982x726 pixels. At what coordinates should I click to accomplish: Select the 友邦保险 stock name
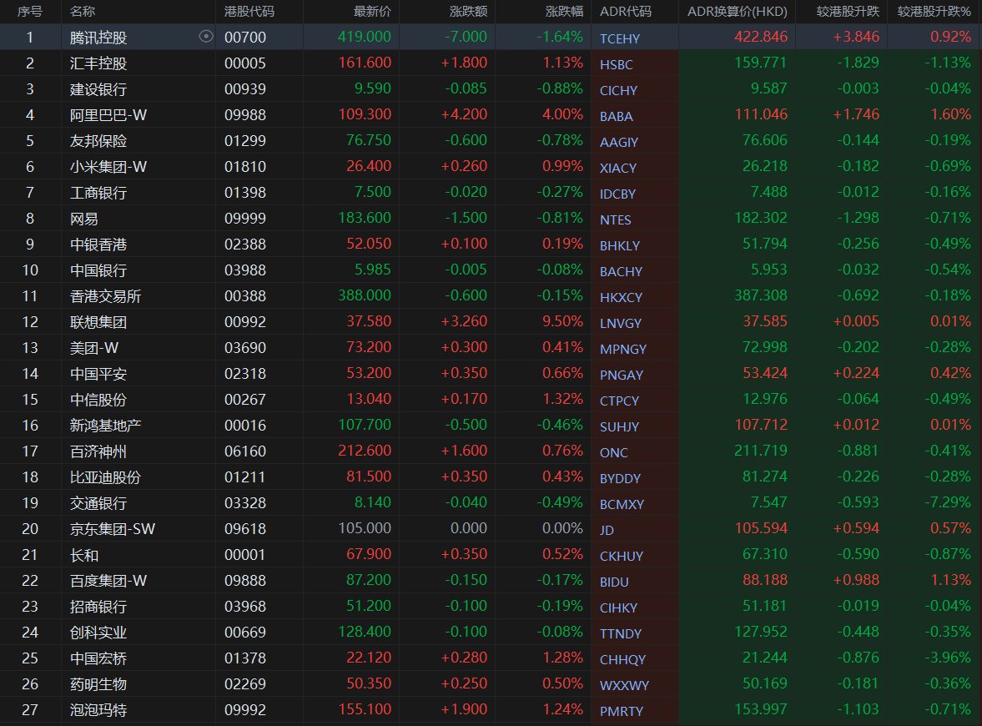[x=98, y=141]
